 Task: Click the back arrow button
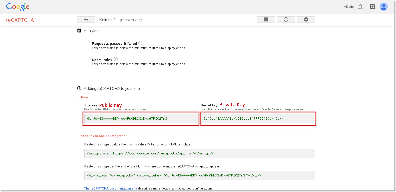click(x=86, y=20)
